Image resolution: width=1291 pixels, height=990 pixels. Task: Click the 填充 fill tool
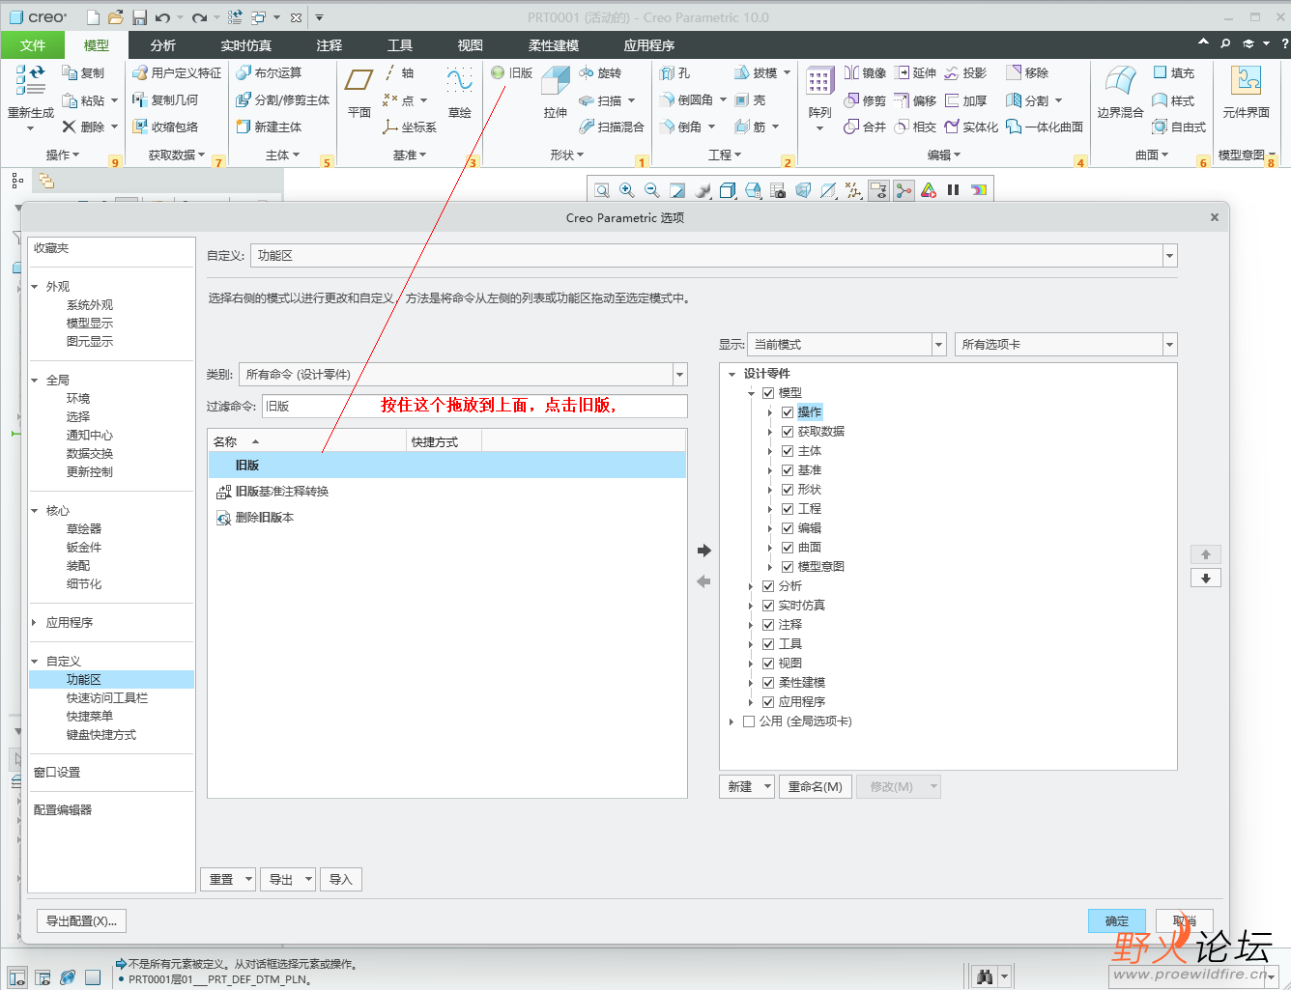tap(1174, 72)
